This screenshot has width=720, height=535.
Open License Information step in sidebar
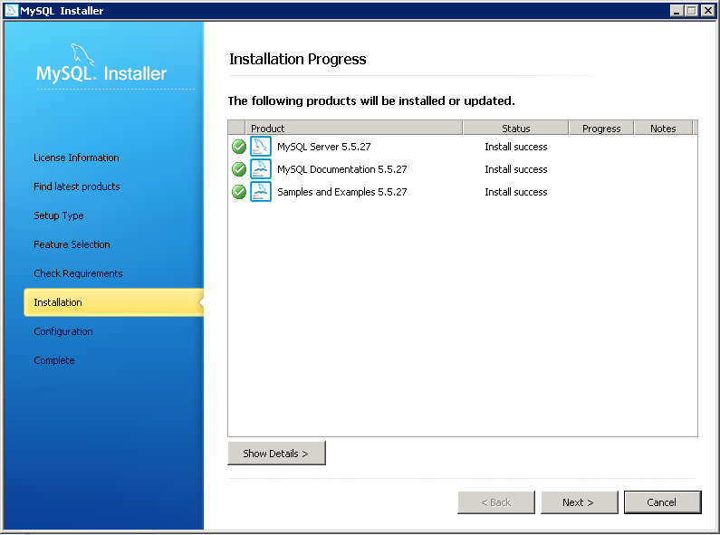(x=76, y=158)
